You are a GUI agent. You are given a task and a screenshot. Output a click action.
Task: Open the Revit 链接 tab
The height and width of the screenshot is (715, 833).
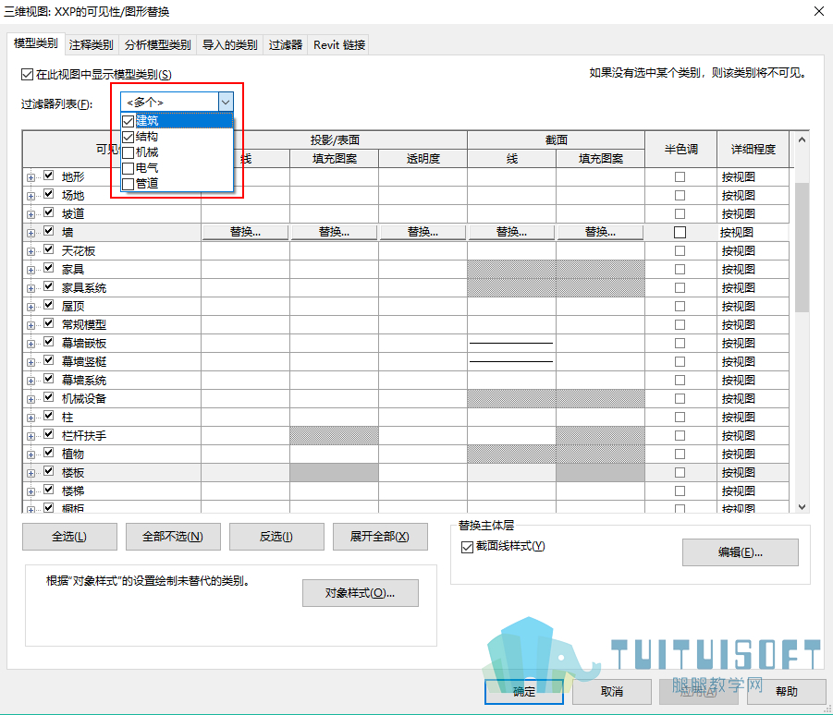tap(339, 45)
